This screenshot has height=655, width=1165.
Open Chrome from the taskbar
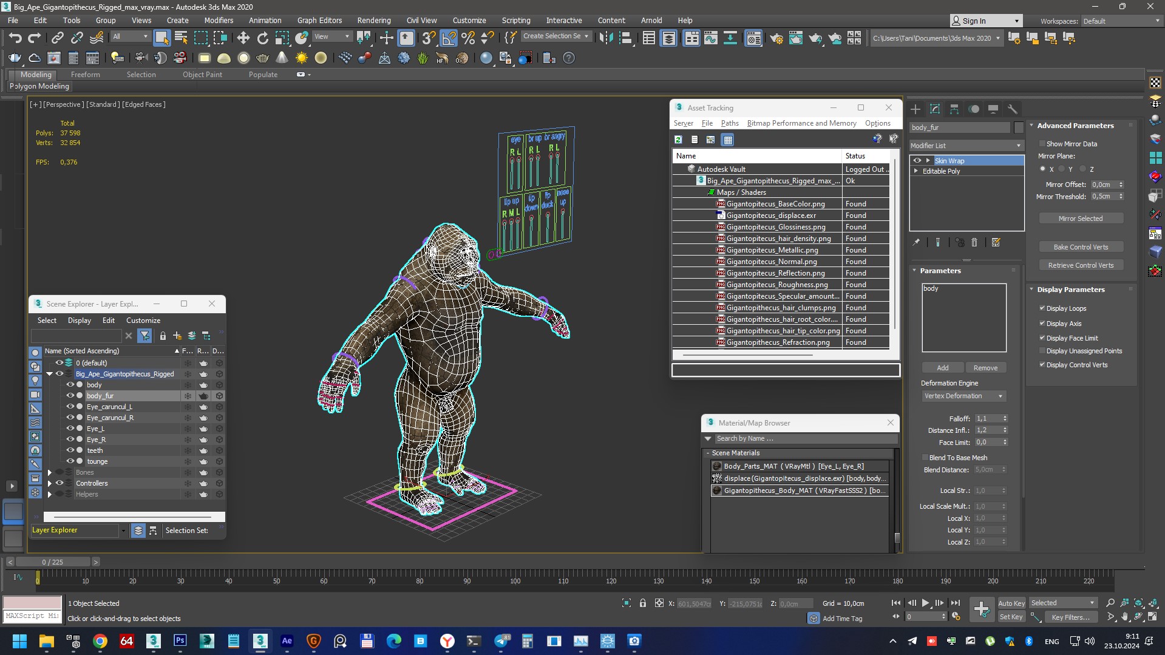[x=100, y=641]
